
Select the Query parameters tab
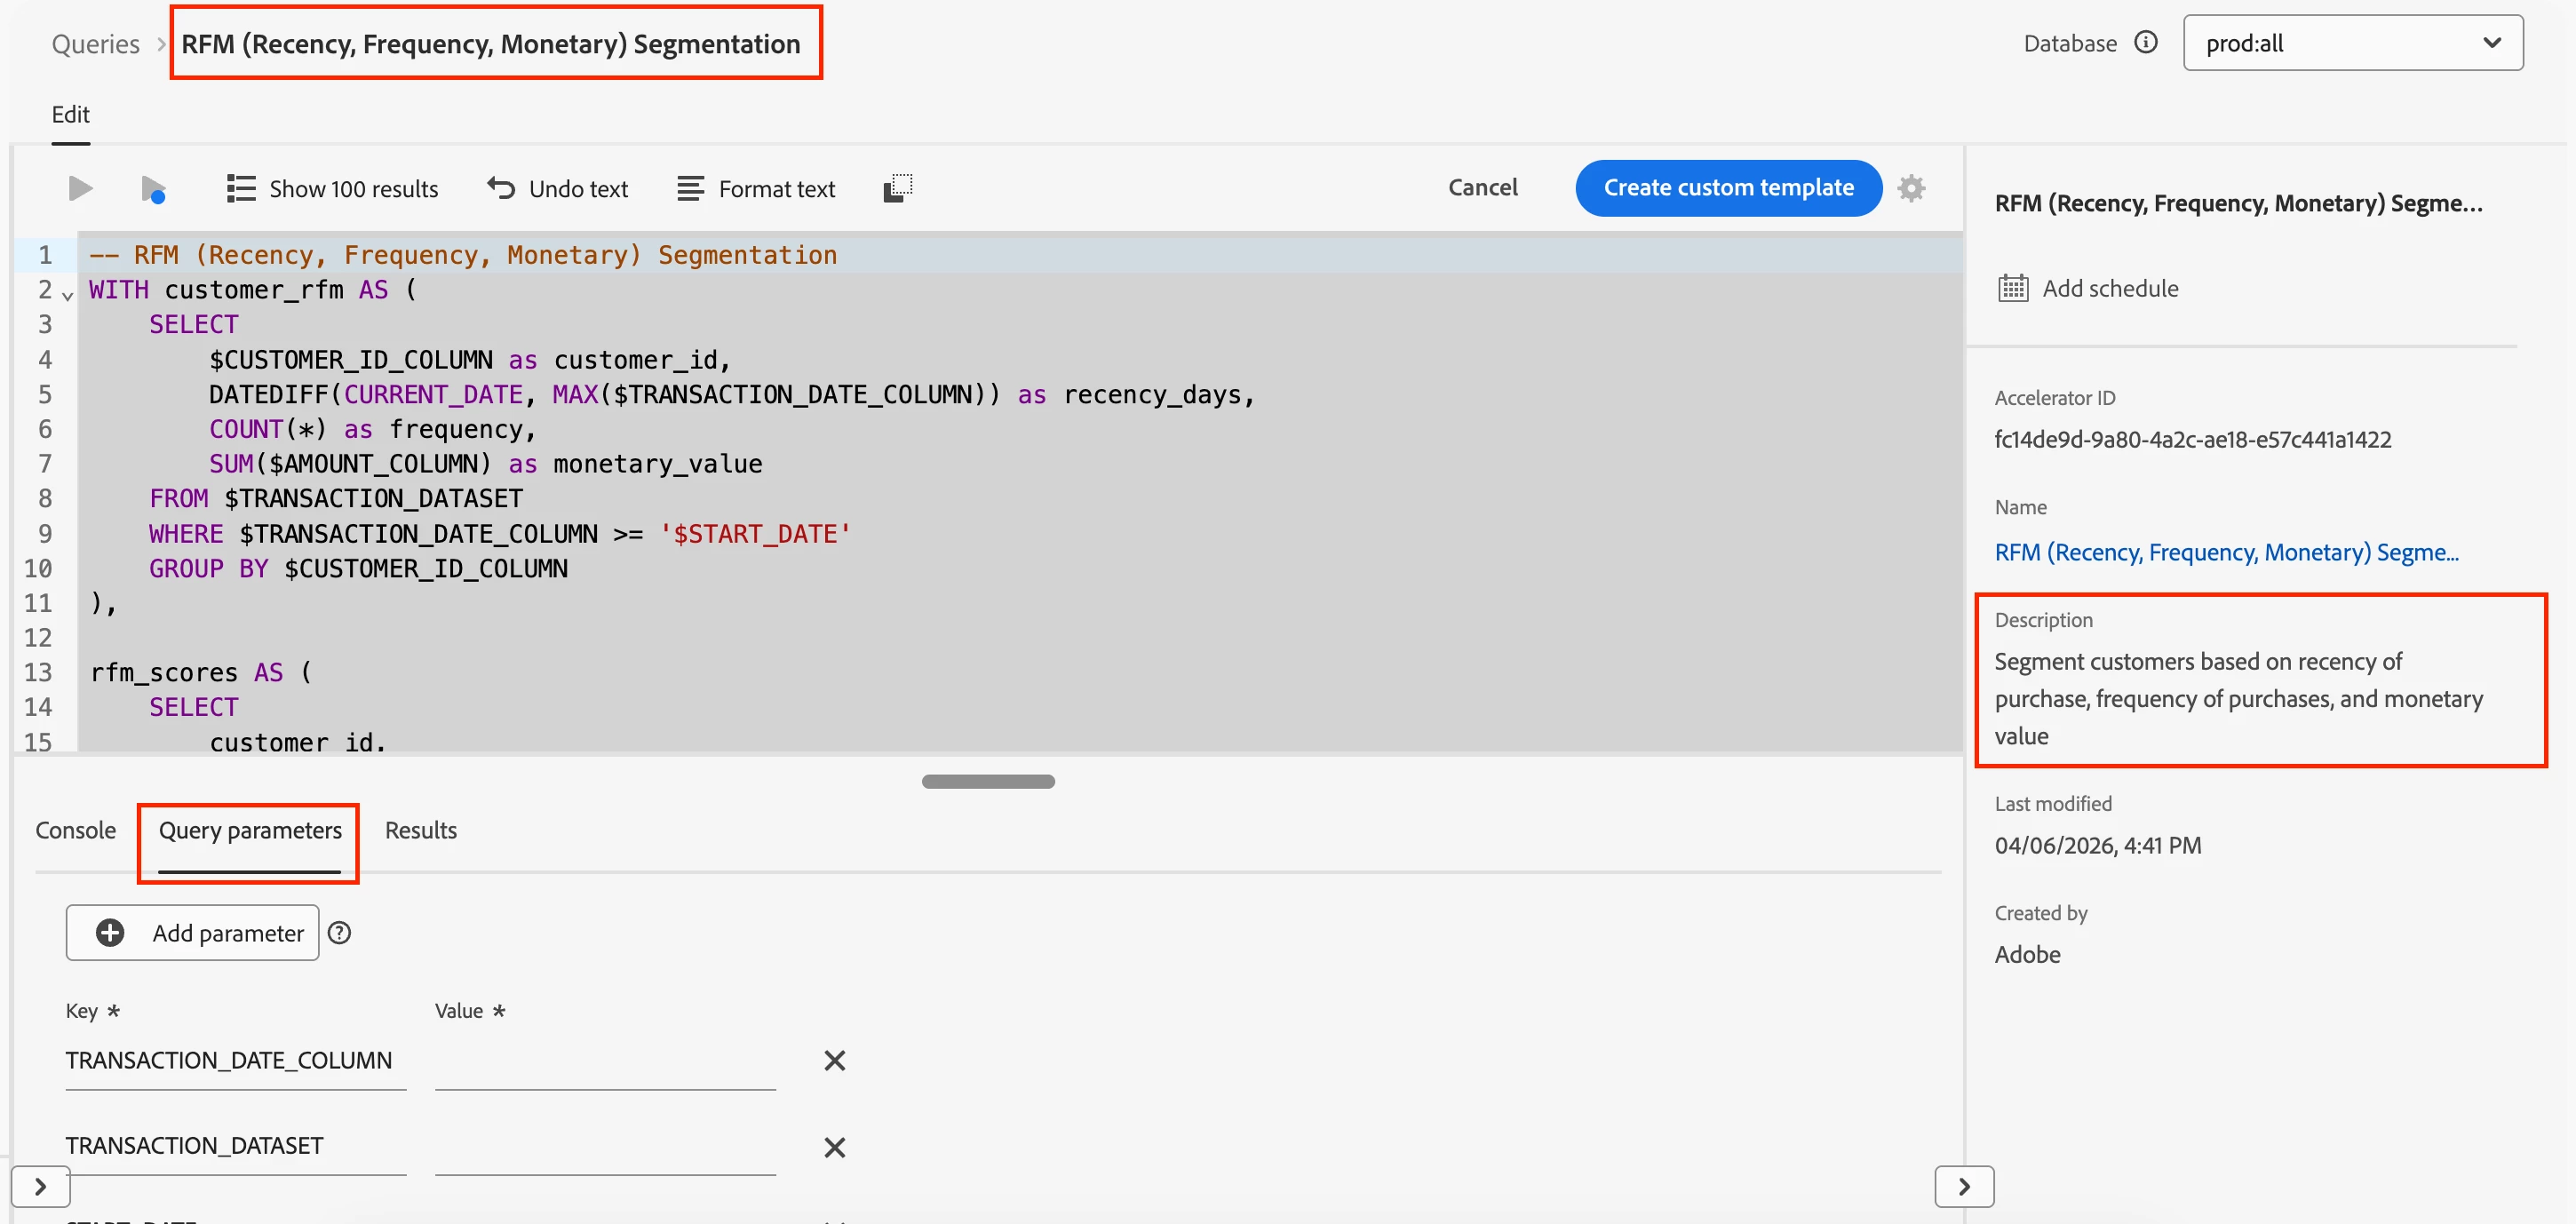pyautogui.click(x=250, y=830)
